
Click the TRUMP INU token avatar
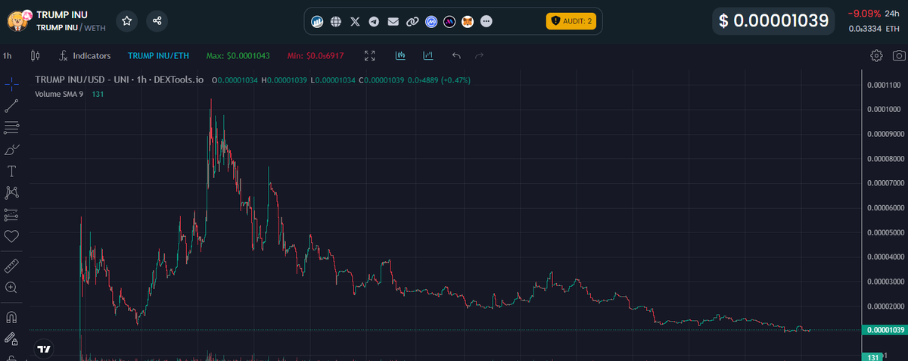click(x=18, y=20)
